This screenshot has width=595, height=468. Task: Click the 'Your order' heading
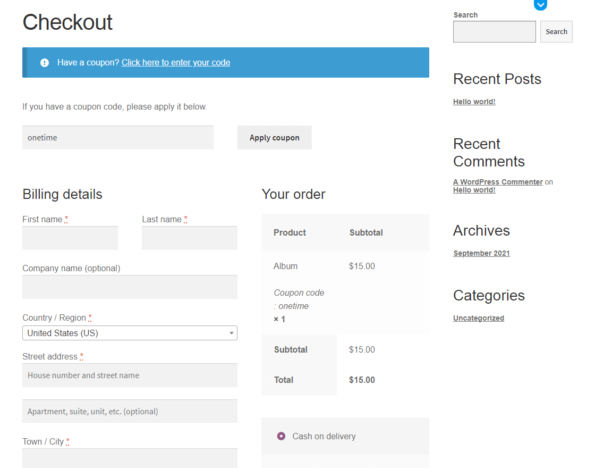[x=293, y=194]
